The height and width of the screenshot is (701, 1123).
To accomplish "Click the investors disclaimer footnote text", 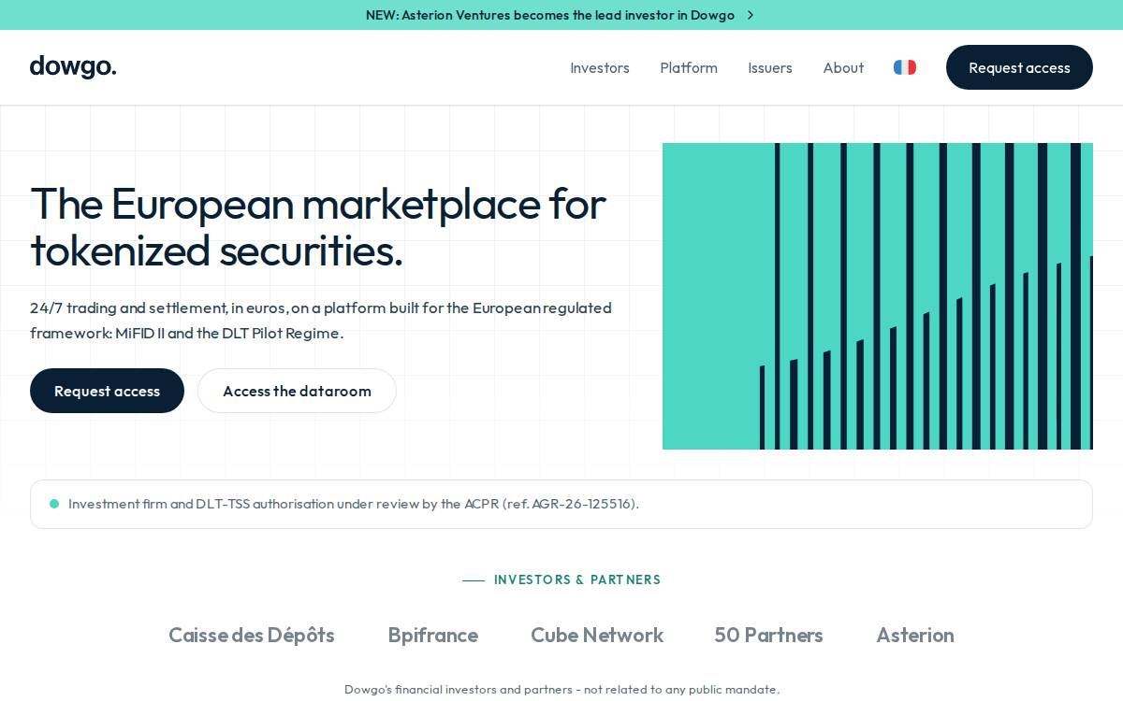I will (x=561, y=690).
